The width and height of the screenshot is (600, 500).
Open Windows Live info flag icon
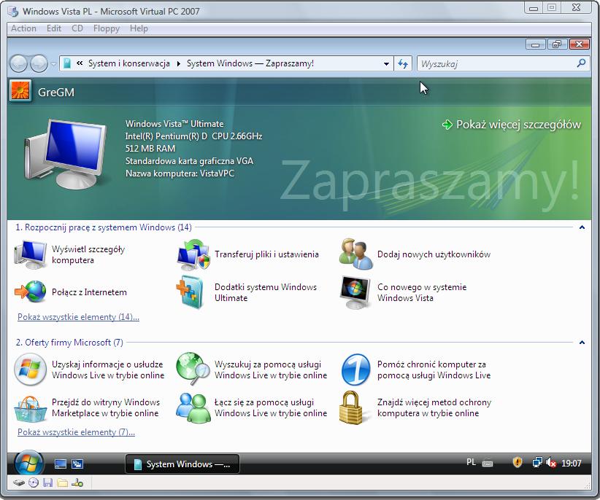(30, 370)
